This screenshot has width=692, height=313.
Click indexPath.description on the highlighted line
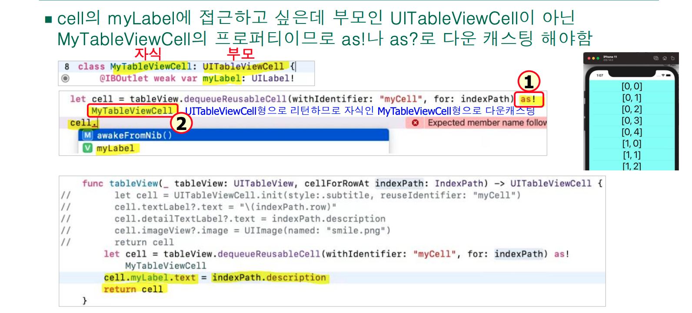pyautogui.click(x=269, y=277)
